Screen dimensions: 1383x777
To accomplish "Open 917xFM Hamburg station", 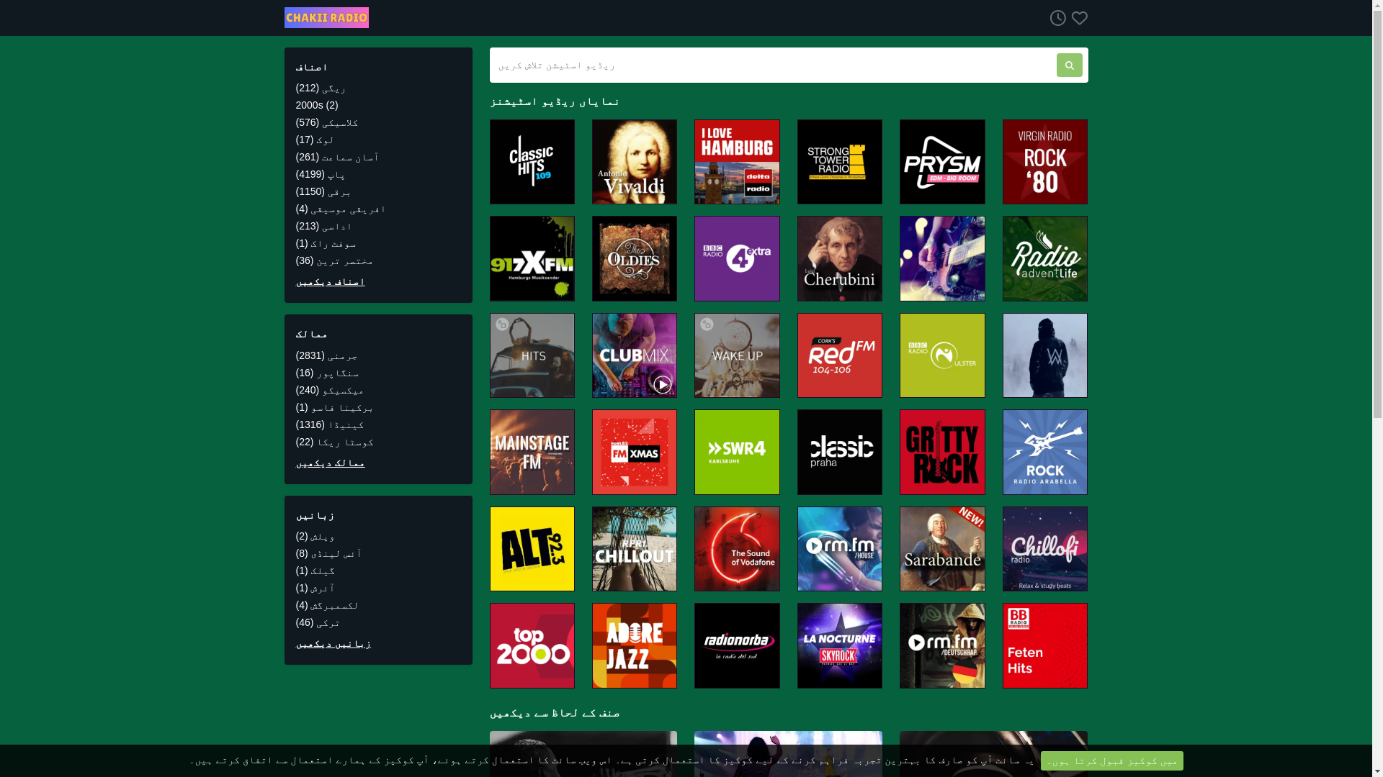I will tap(532, 259).
